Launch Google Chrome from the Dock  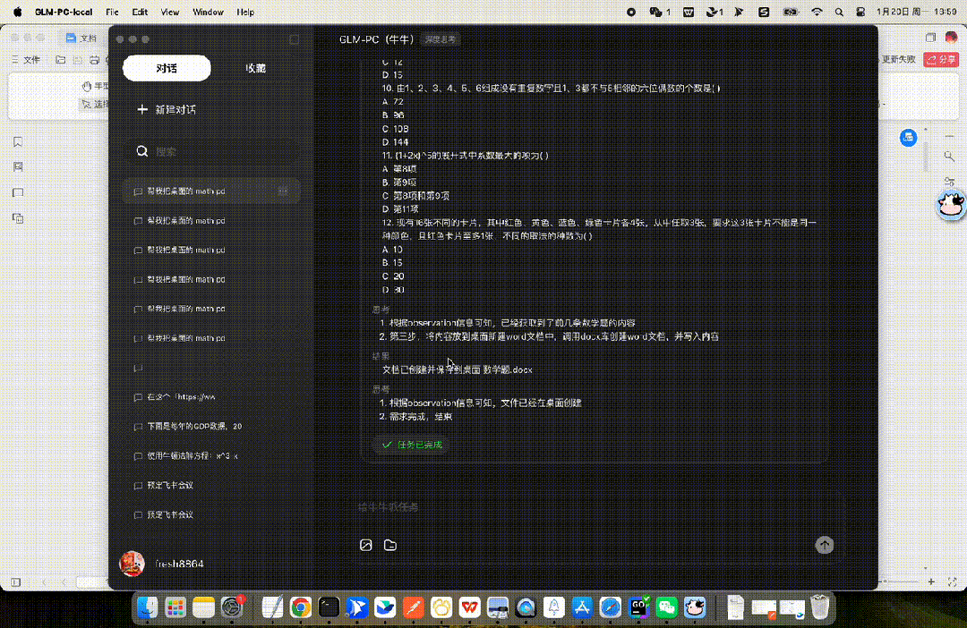[x=300, y=607]
